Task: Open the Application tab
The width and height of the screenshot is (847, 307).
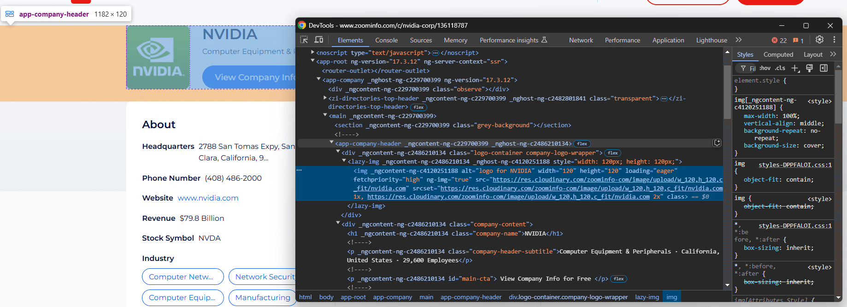Action: pos(668,41)
